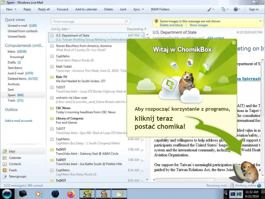Click the flag icon on CapMetro 9:26 AM message
The image size is (265, 199).
click(x=142, y=140)
